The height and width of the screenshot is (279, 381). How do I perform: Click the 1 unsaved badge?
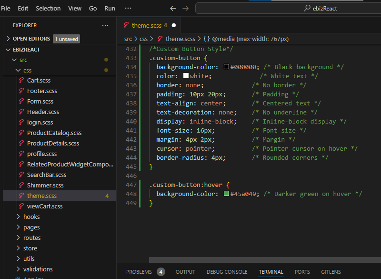[x=66, y=39]
